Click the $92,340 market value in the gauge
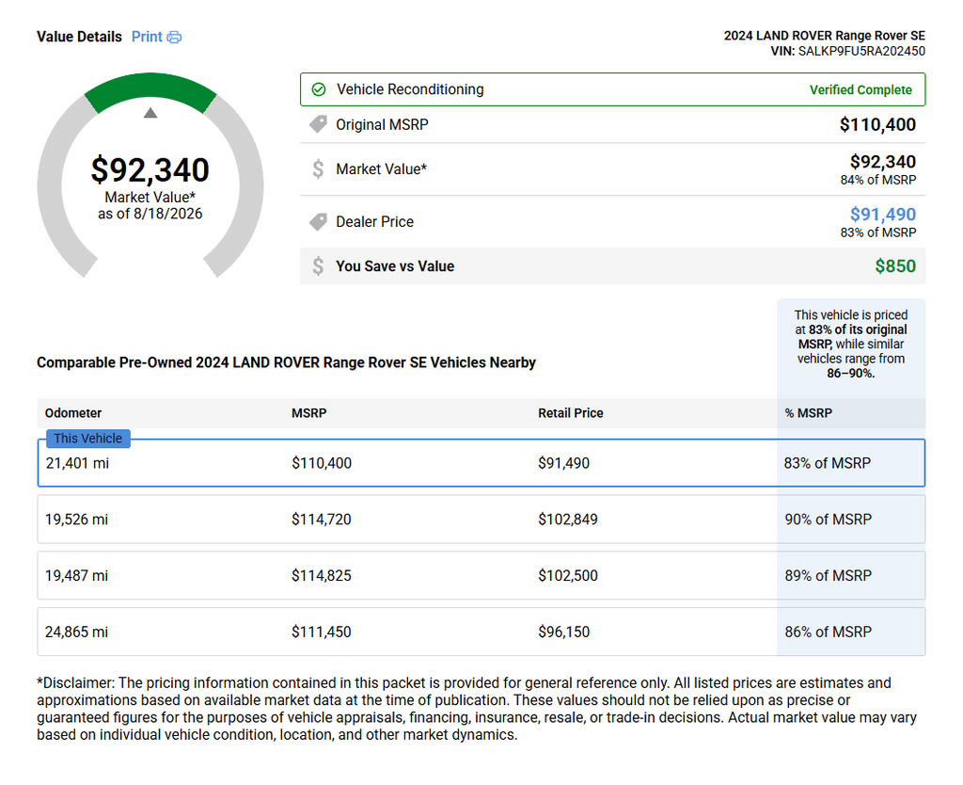 click(x=150, y=169)
